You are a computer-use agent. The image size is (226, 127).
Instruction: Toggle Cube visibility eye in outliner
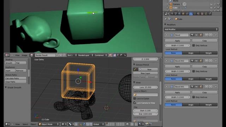click(211, 8)
